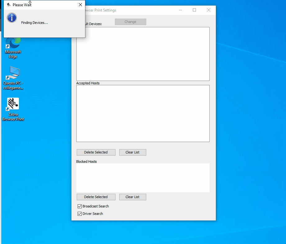The height and width of the screenshot is (244, 286).
Task: Click the small icon in Please Wait title bar
Action: (8, 5)
